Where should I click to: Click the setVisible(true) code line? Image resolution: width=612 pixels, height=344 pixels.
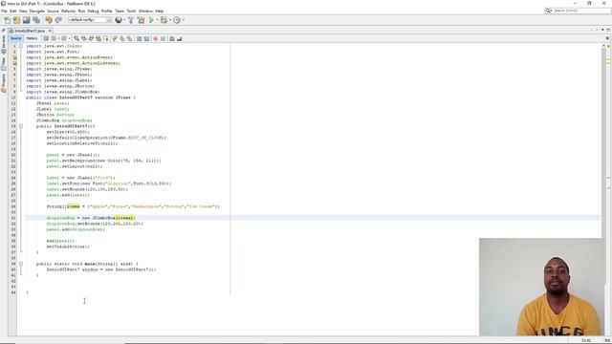pyautogui.click(x=68, y=247)
